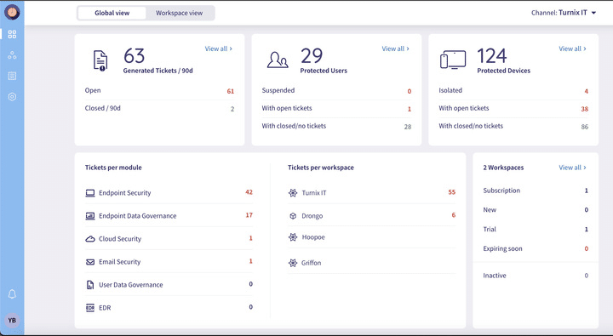This screenshot has height=336, width=613.
Task: Click the 124 Protected Devices total
Action: 492,56
